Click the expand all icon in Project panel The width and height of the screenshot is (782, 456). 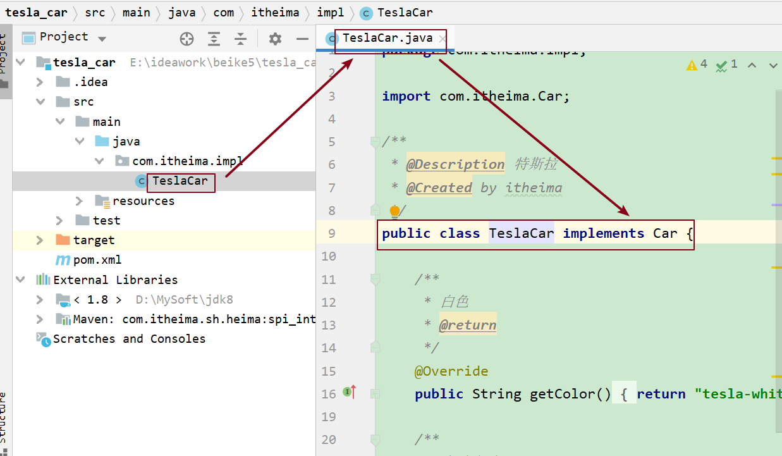pyautogui.click(x=214, y=39)
